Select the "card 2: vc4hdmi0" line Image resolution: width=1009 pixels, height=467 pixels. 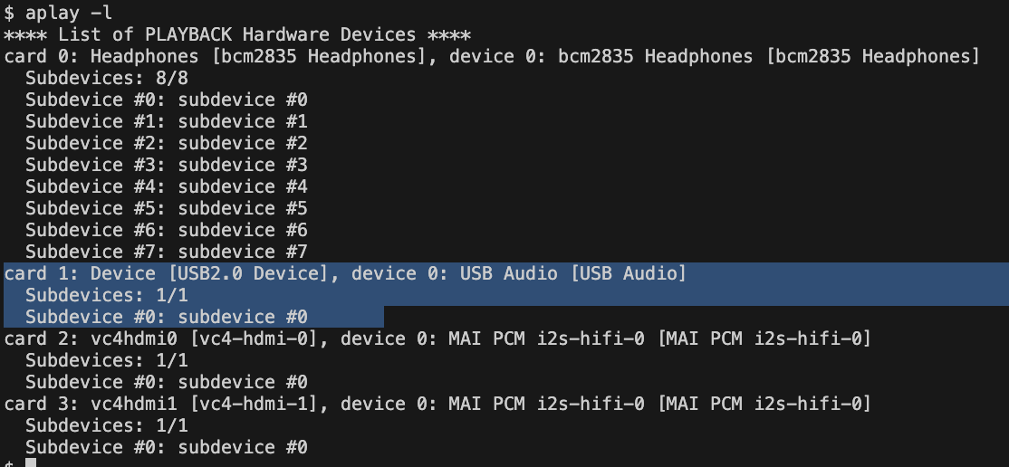click(x=437, y=338)
